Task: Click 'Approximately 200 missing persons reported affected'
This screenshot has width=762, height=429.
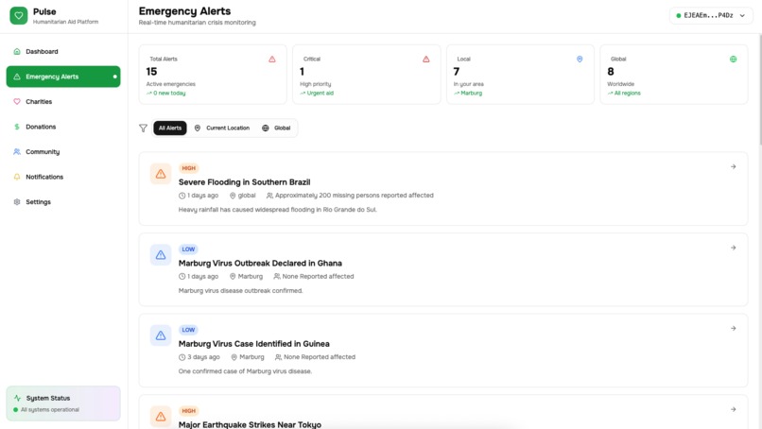Action: (355, 196)
